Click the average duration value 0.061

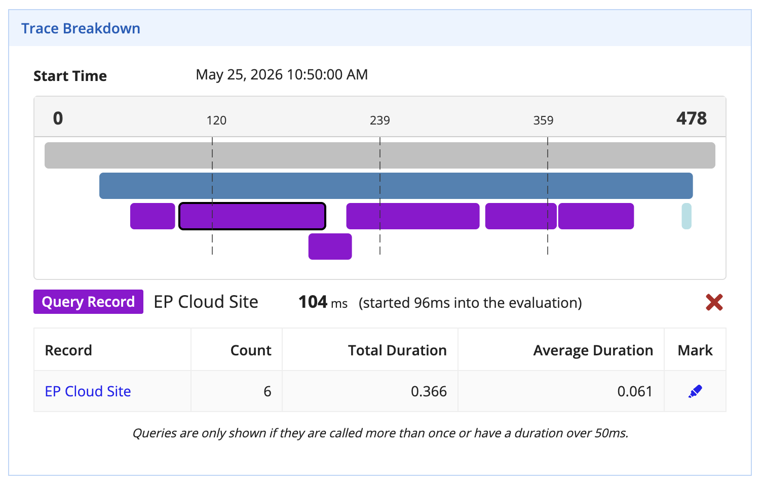point(635,391)
